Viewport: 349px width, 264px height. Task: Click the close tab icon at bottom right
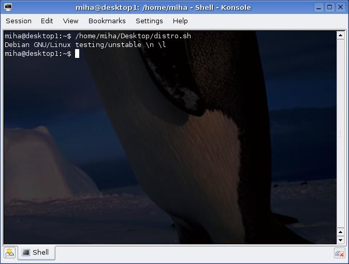point(340,253)
